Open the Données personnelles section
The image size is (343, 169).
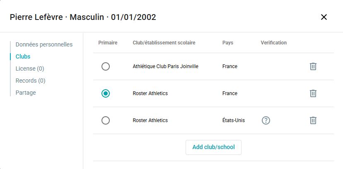click(44, 44)
